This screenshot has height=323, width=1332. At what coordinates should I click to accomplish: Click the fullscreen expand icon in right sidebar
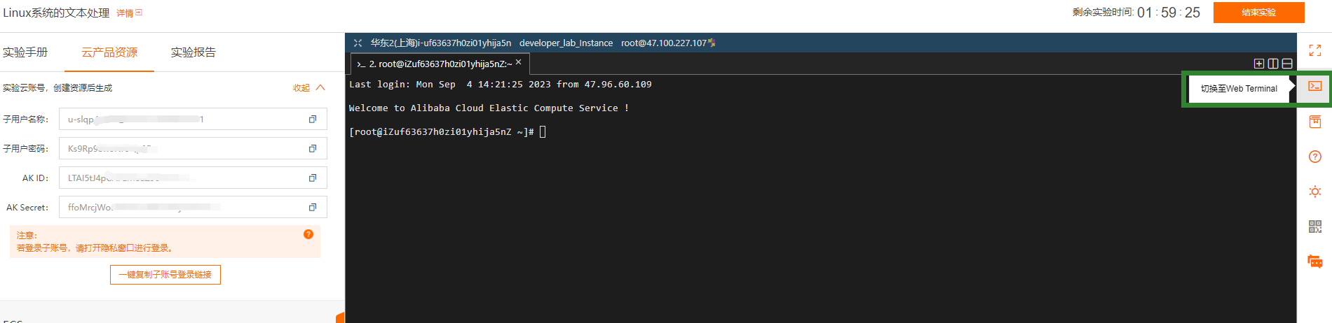click(1314, 50)
